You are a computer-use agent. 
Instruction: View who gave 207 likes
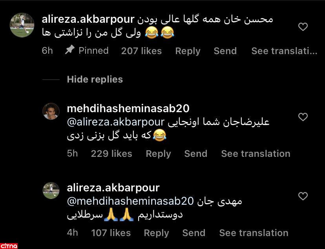point(141,51)
